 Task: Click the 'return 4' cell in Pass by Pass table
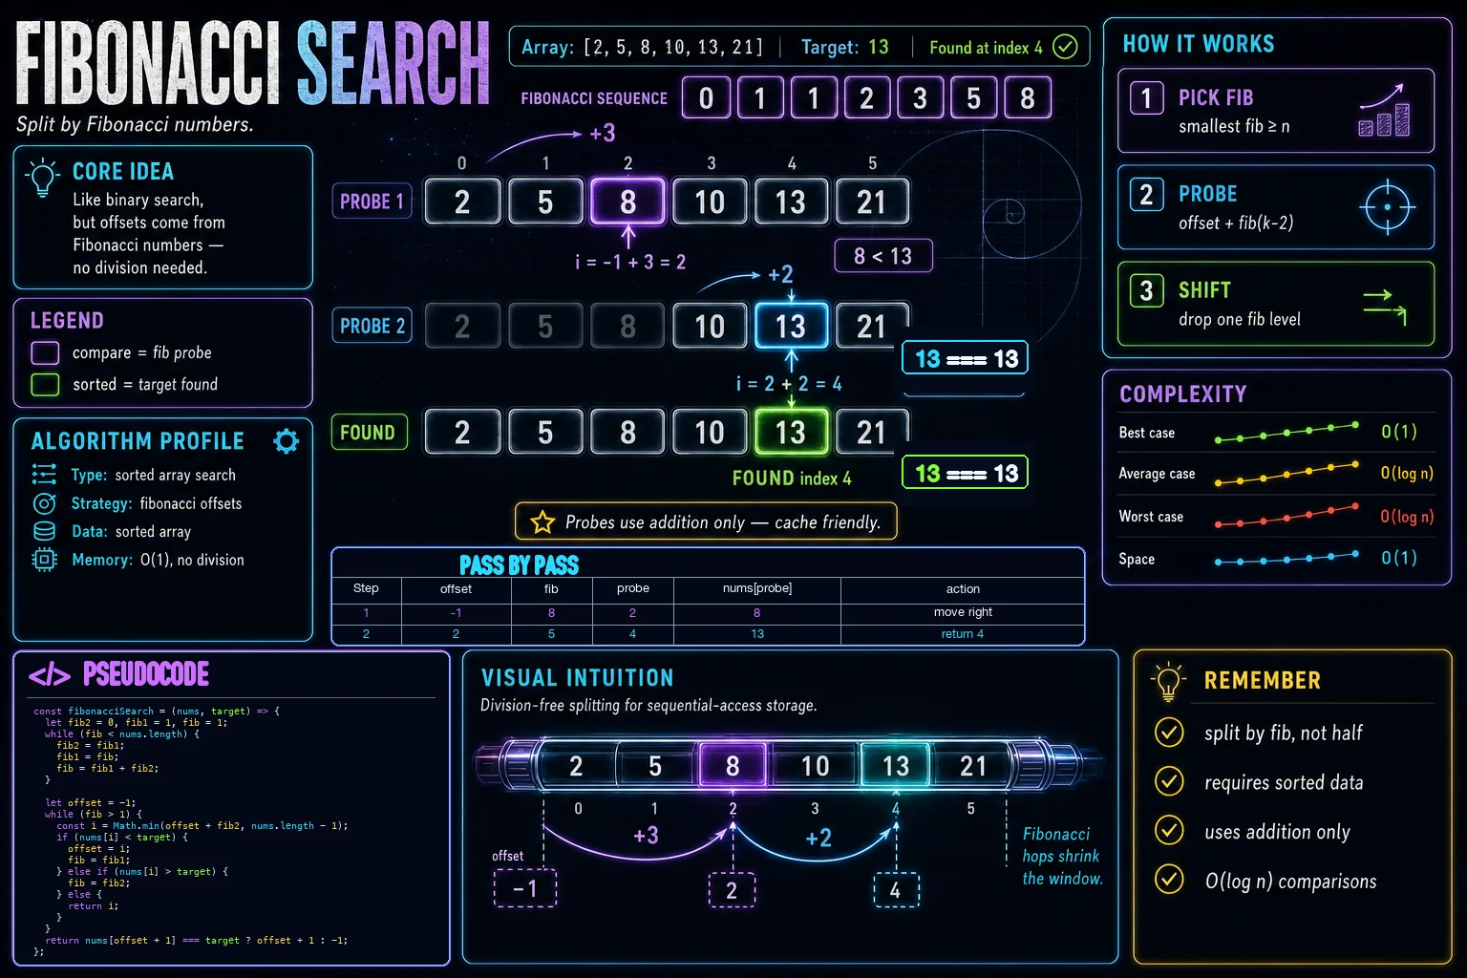point(963,634)
